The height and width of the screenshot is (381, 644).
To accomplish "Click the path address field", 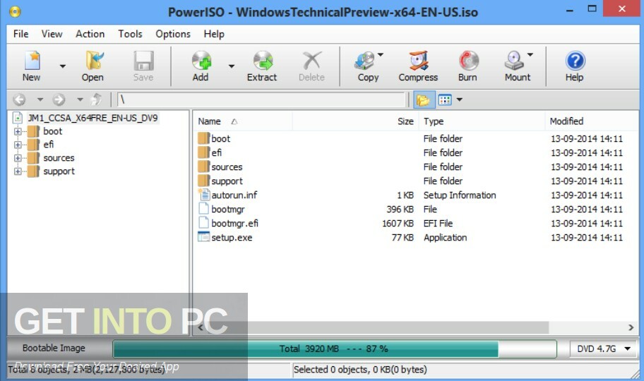I will [x=261, y=99].
